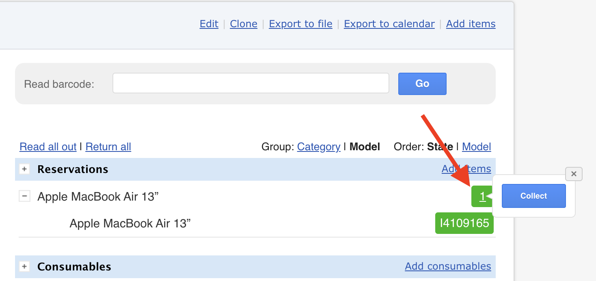Collapse the Apple MacBook Air 13" group

pyautogui.click(x=25, y=197)
